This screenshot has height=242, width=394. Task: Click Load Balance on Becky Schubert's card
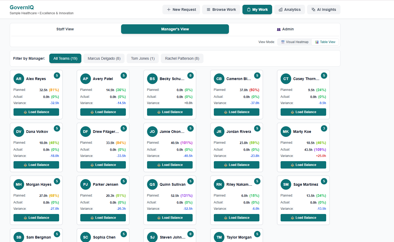[170, 112]
